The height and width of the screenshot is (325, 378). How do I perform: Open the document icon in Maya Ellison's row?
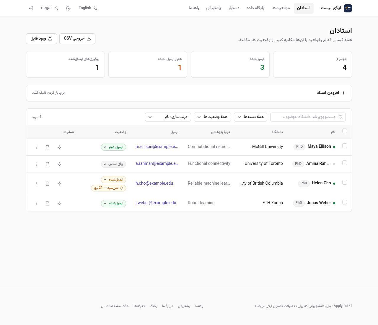click(x=48, y=147)
